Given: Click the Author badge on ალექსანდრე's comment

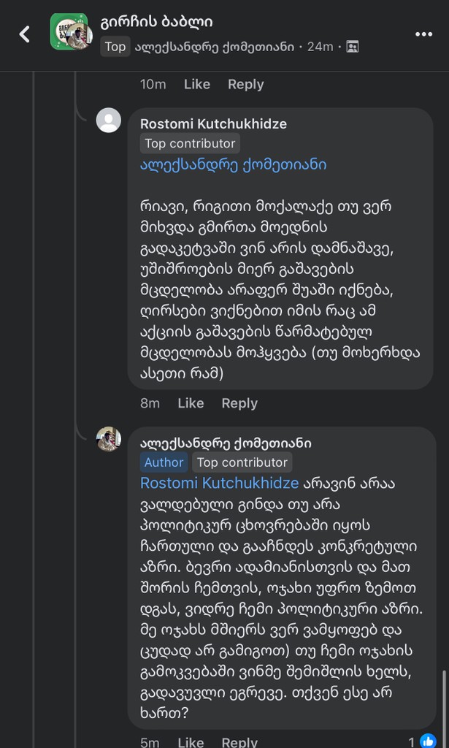Looking at the screenshot, I should coord(164,462).
